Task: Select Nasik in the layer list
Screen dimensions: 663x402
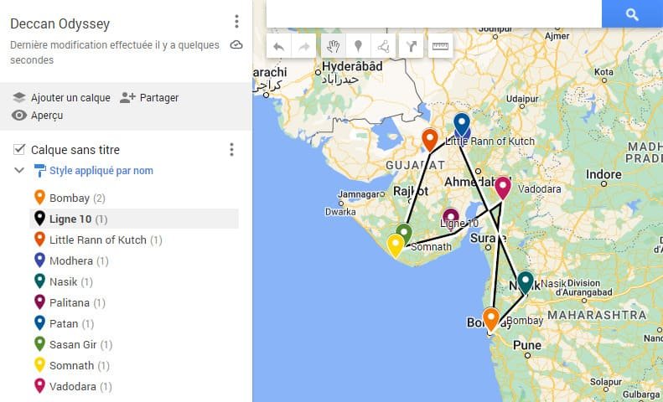Action: (x=134, y=281)
